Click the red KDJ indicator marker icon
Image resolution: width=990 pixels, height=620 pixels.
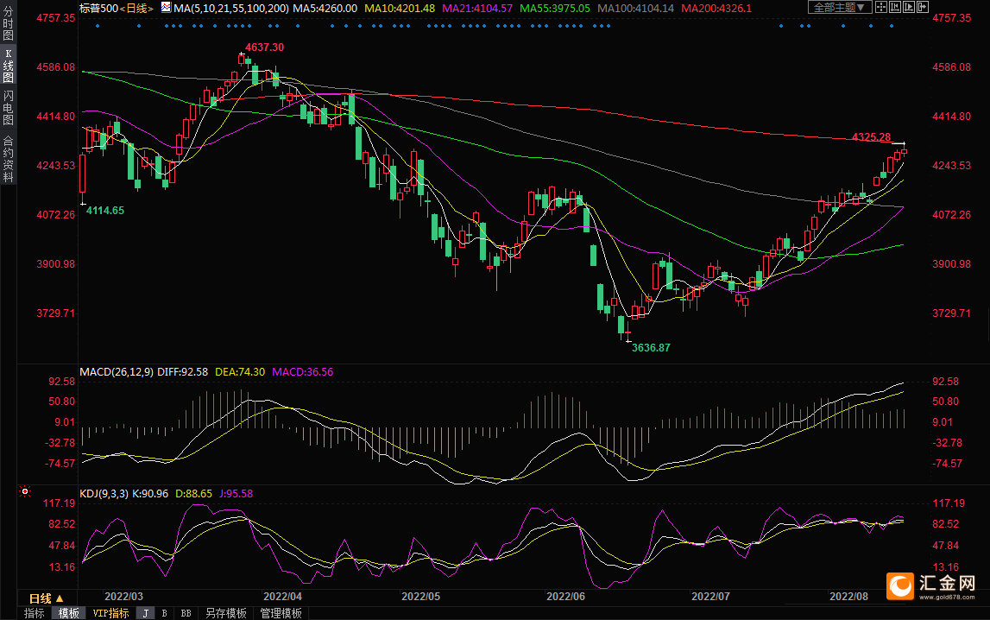tap(25, 492)
